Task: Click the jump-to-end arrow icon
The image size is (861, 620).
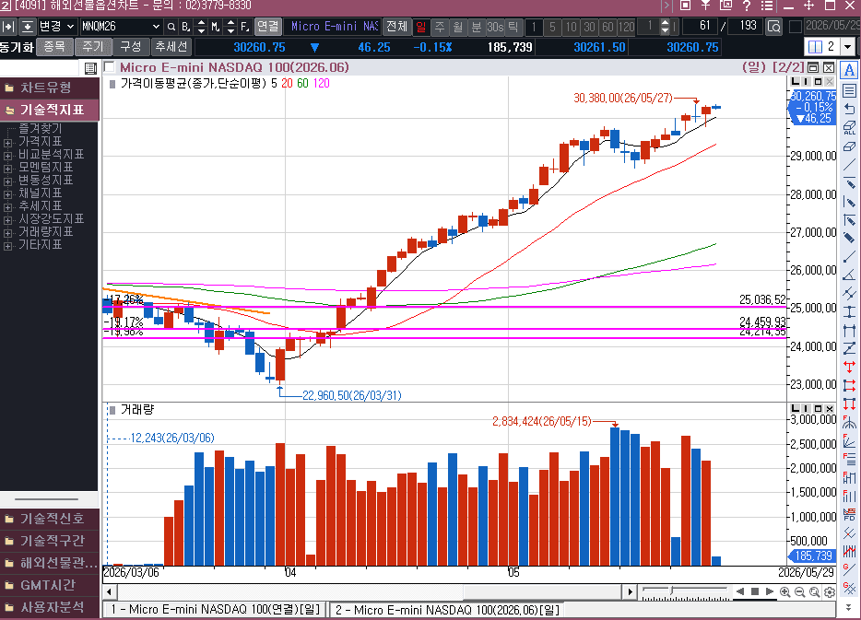Action: [x=9, y=27]
